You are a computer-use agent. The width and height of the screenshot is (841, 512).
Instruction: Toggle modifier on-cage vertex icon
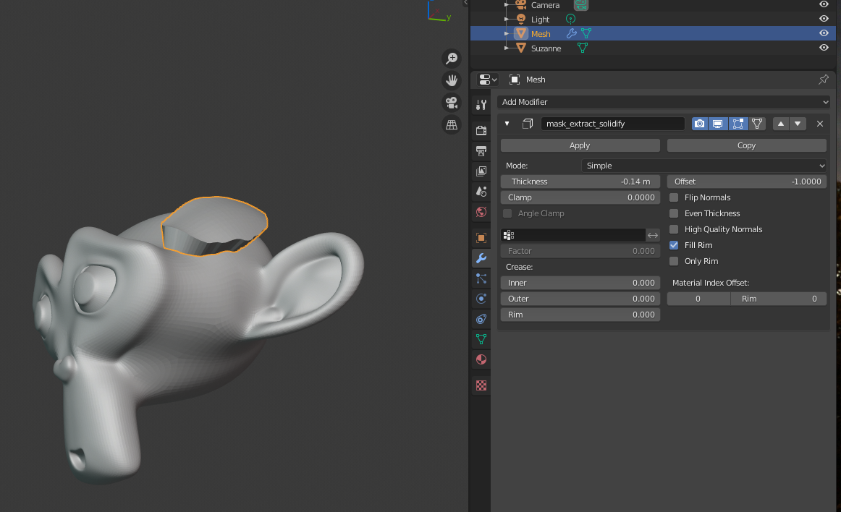coord(757,124)
